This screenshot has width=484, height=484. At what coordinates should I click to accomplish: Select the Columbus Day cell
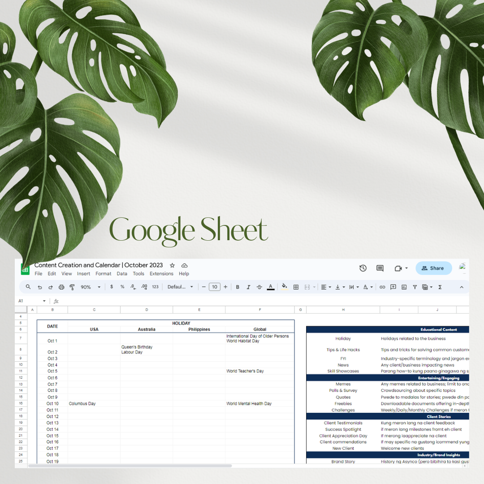[94, 404]
